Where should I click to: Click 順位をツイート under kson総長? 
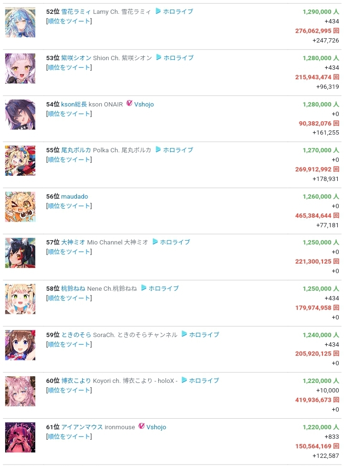69,114
